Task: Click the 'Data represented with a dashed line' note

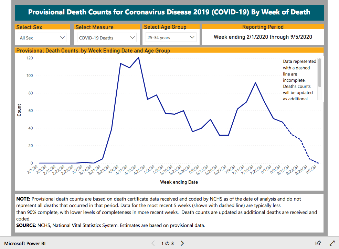Action: [299, 80]
